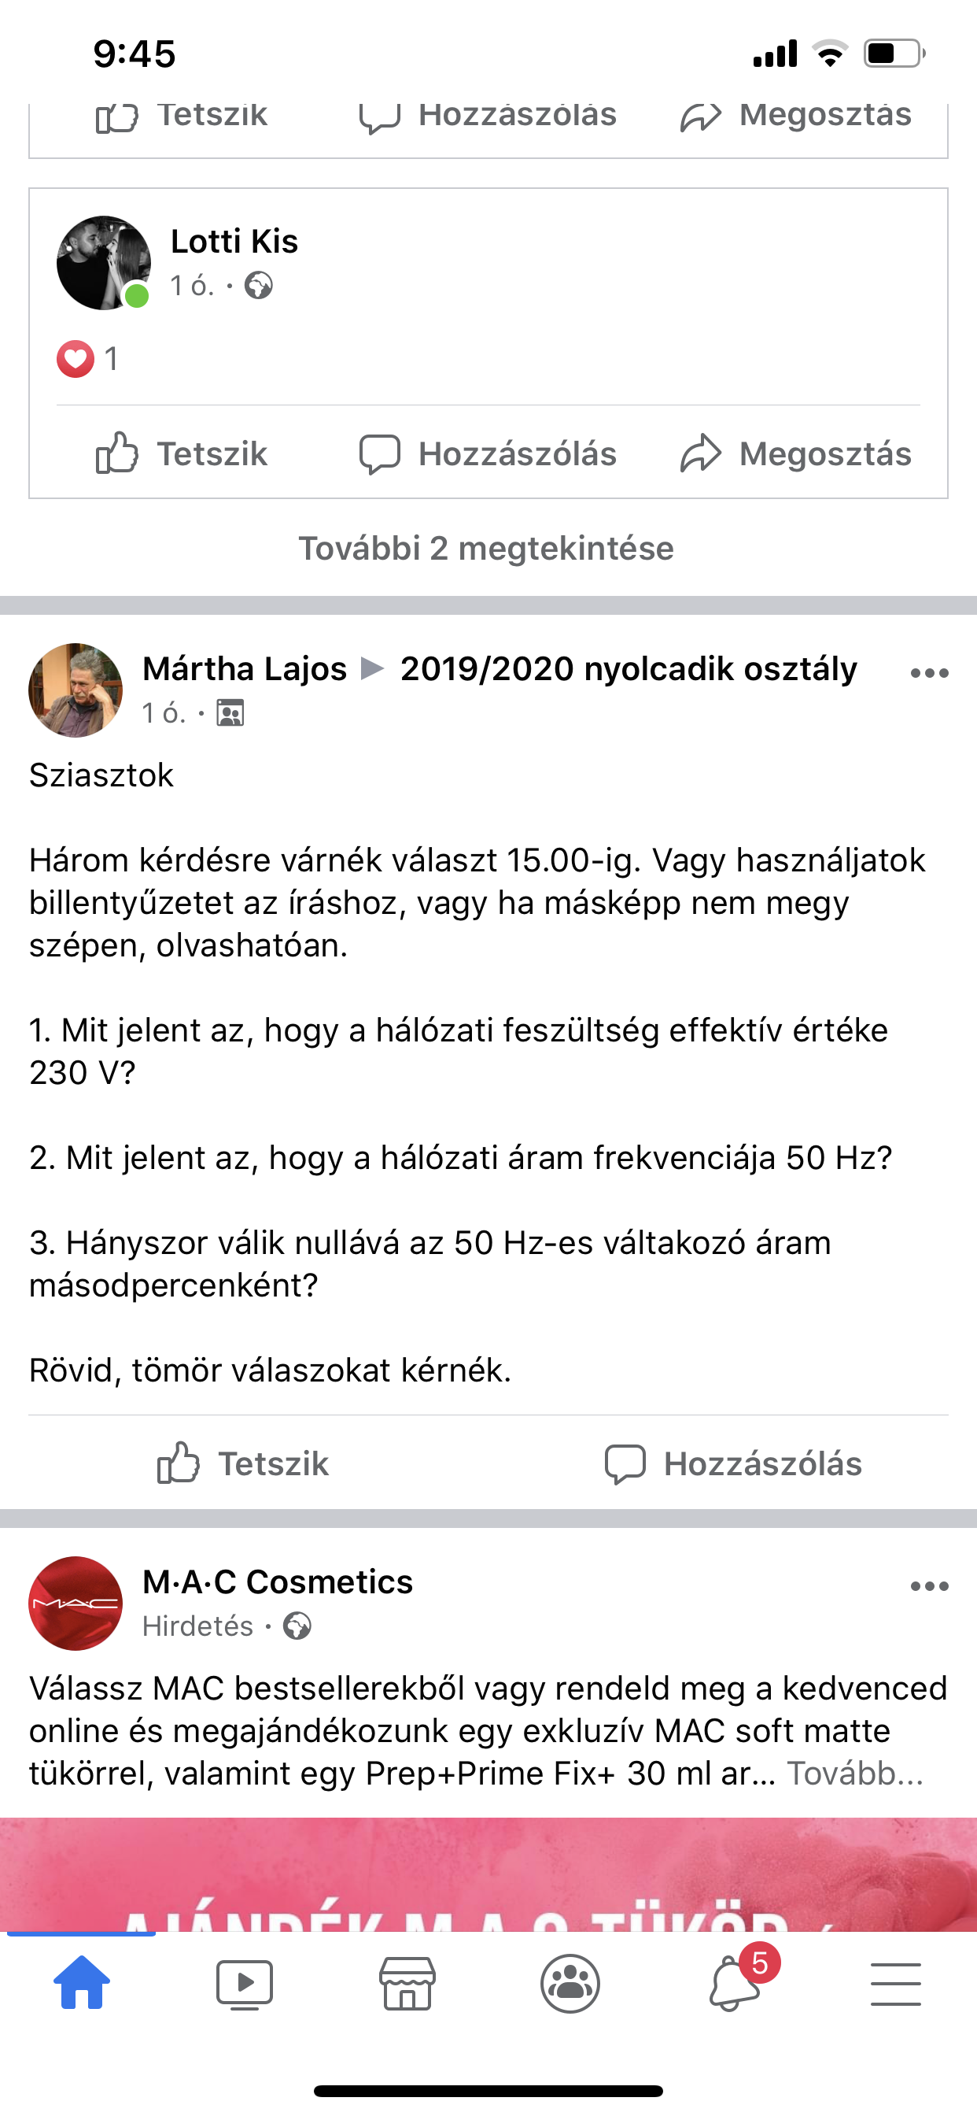This screenshot has width=977, height=2116.
Task: Expand M·A·C ad text with Tovább
Action: 854,1774
